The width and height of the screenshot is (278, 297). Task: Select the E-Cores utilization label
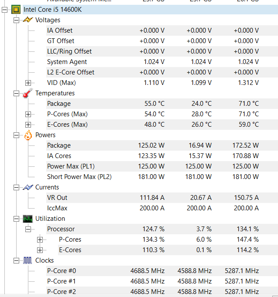(x=70, y=250)
